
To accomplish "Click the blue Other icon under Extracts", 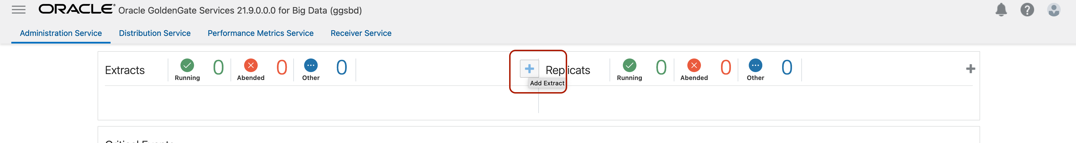I will click(311, 65).
